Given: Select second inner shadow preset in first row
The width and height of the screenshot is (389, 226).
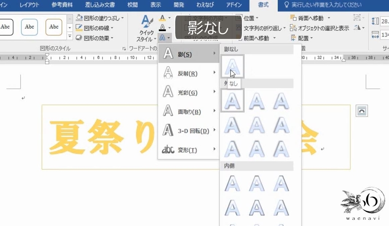Looking at the screenshot, I should coord(257,183).
